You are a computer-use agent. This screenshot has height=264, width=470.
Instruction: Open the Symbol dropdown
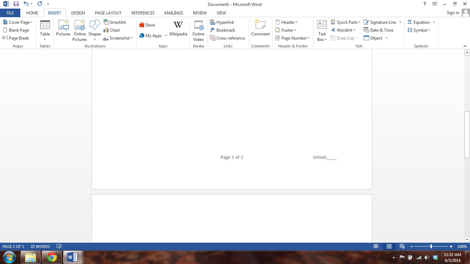click(419, 30)
